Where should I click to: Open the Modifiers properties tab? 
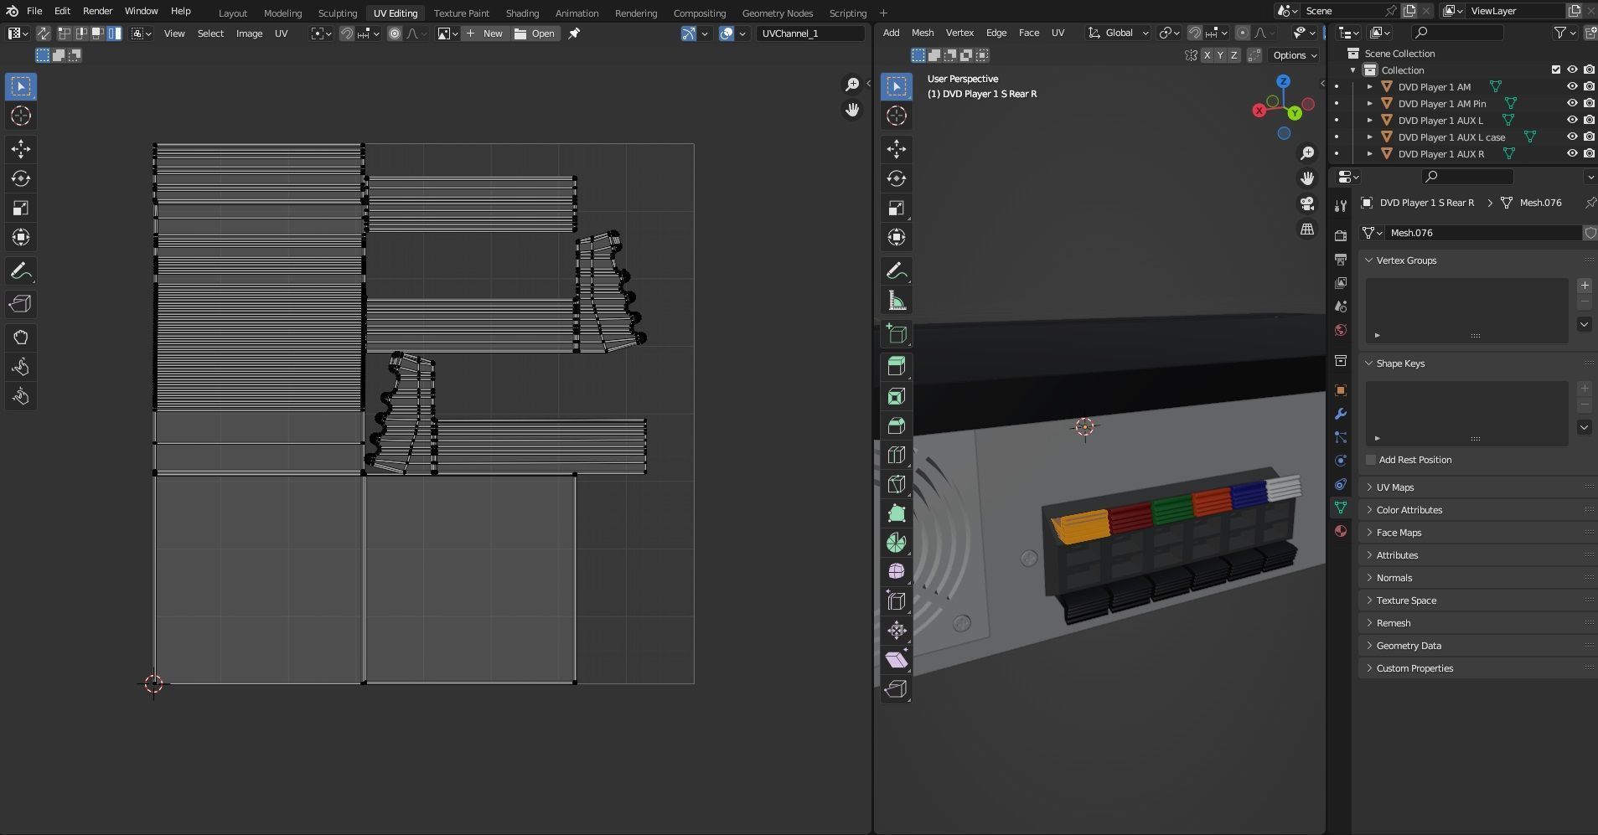click(1341, 414)
